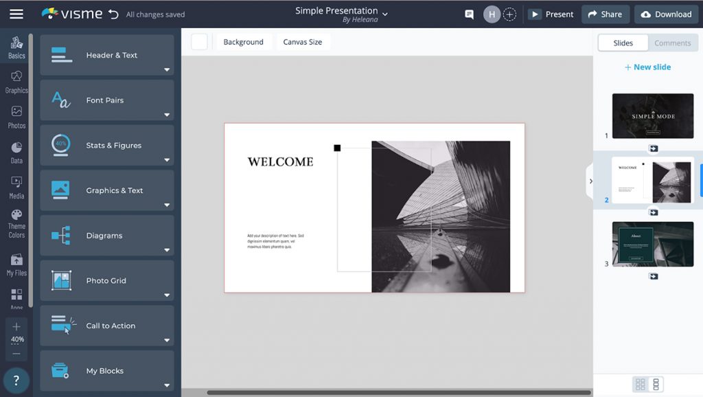Image resolution: width=703 pixels, height=397 pixels.
Task: Click the hamburger menu icon
Action: [17, 14]
